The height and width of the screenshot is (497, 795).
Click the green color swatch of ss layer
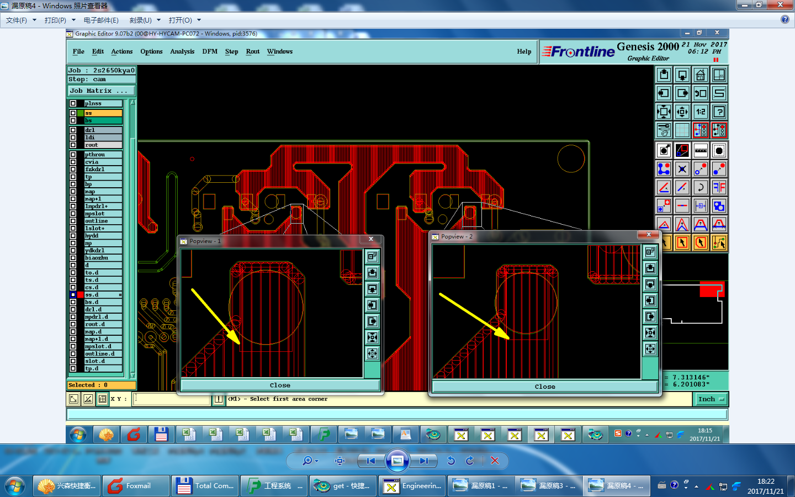tap(81, 113)
